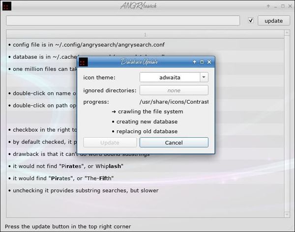Close the ANGRYsearch main window
Screen dimensions: 295x232
pos(290,6)
